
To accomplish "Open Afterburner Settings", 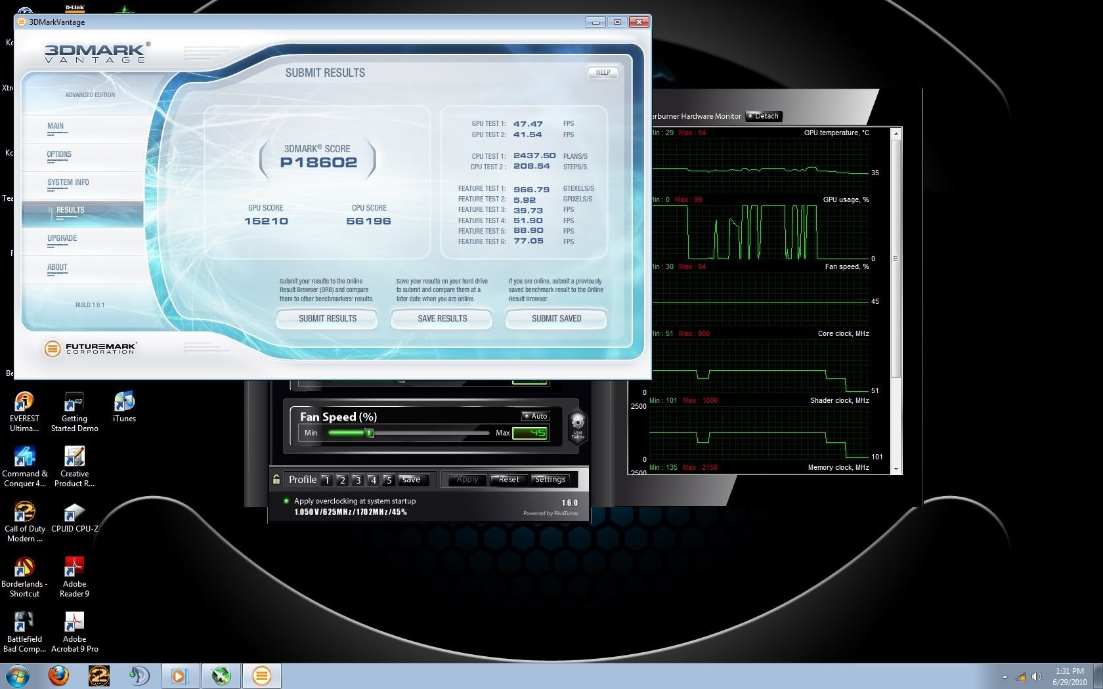I will [x=550, y=480].
